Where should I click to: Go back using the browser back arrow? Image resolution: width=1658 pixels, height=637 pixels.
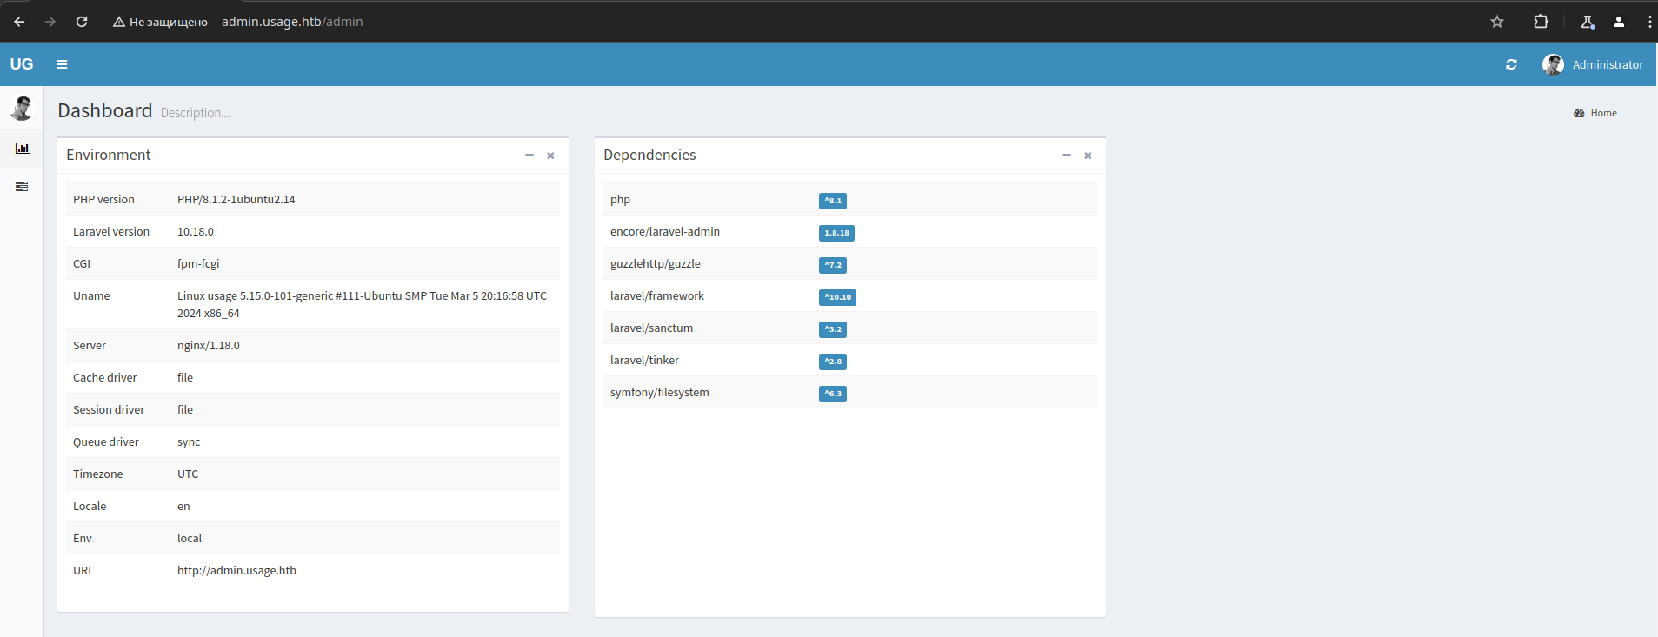tap(19, 22)
